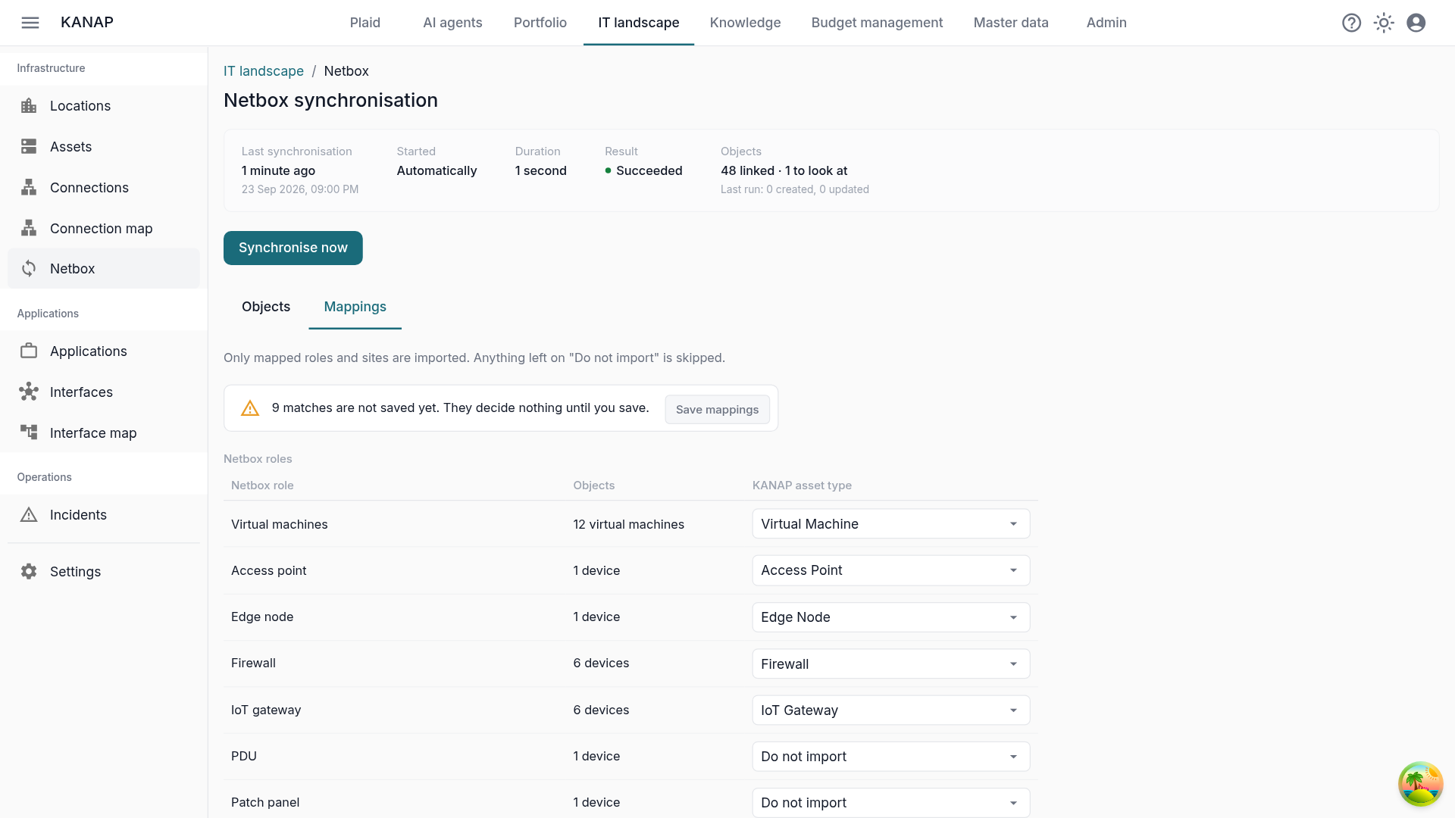Click the 'IoT gateway' role row label
The image size is (1455, 818).
coord(266,710)
